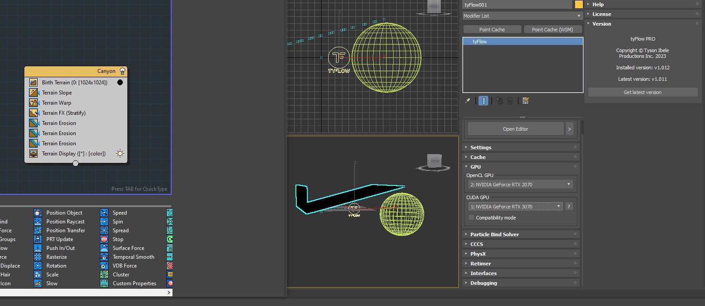Open the orange object color swatch
The image size is (705, 306).
tap(579, 4)
